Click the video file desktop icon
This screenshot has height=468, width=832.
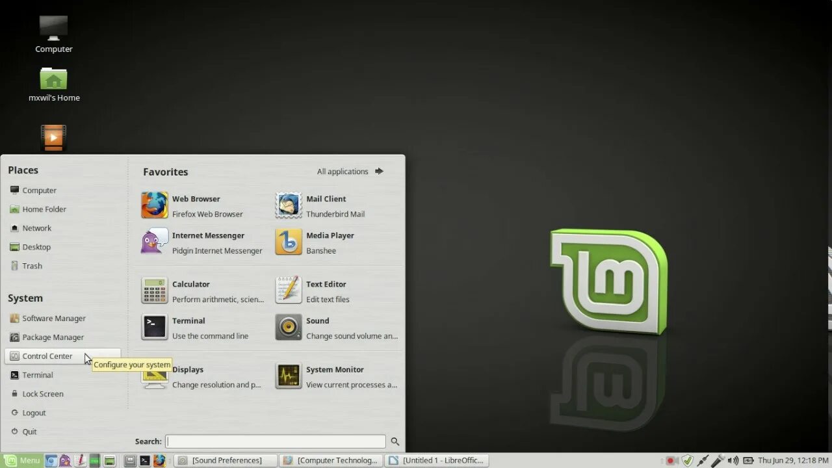click(53, 138)
